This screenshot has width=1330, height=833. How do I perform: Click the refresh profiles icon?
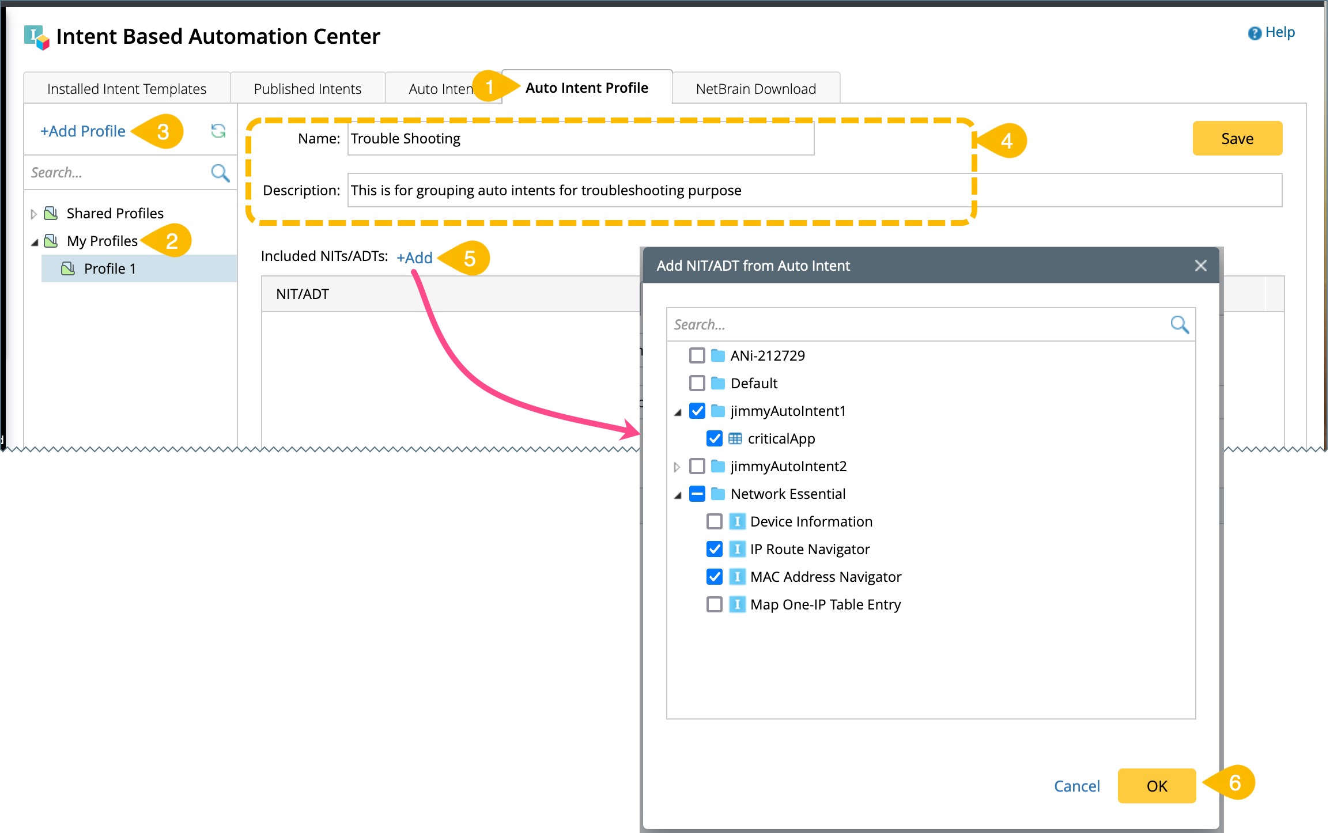(218, 131)
